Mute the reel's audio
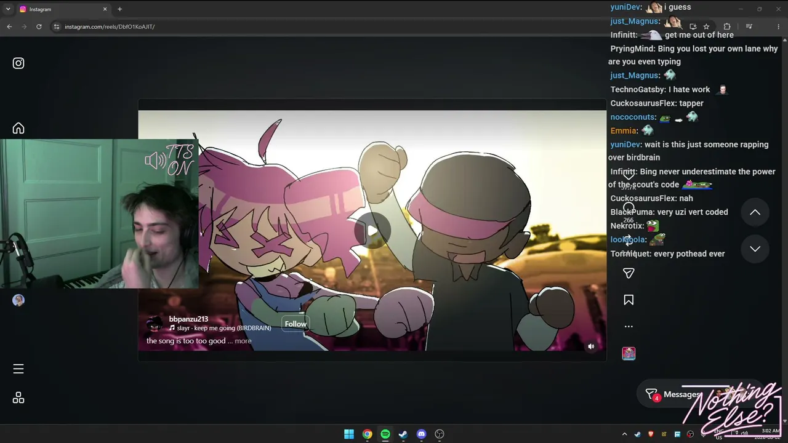 click(x=591, y=346)
